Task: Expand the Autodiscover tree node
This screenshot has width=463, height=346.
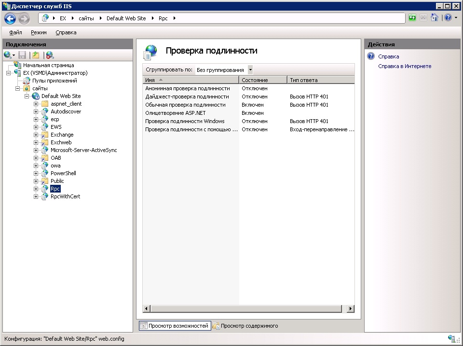Action: [36, 111]
